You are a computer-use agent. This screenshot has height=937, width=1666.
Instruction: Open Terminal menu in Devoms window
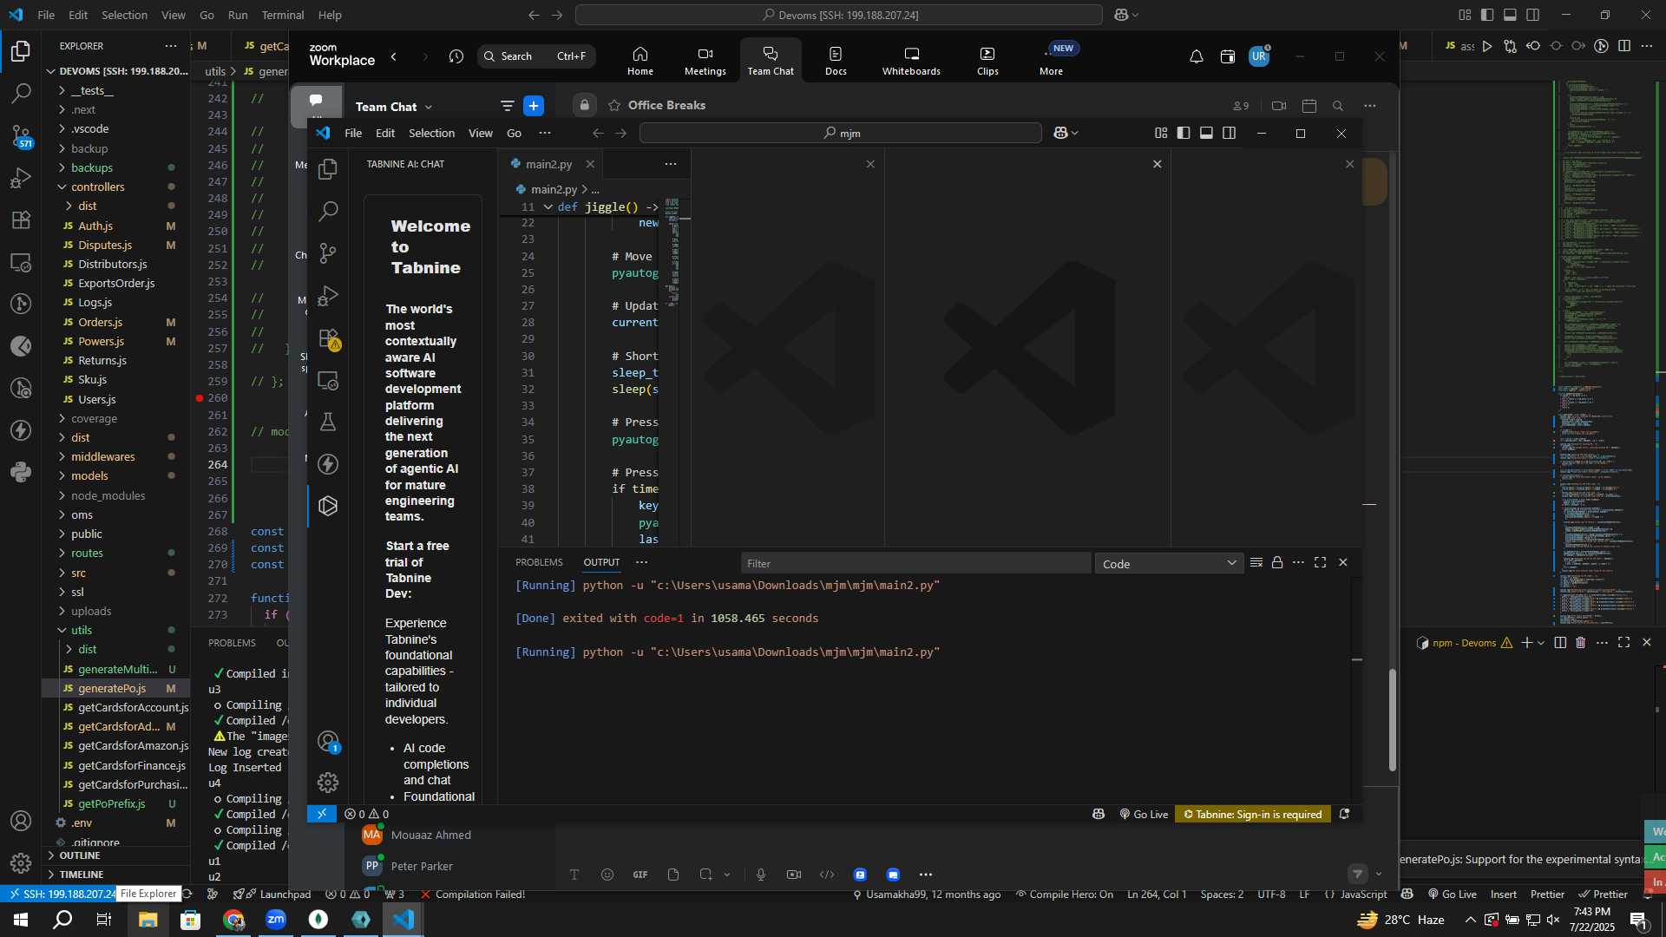283,15
